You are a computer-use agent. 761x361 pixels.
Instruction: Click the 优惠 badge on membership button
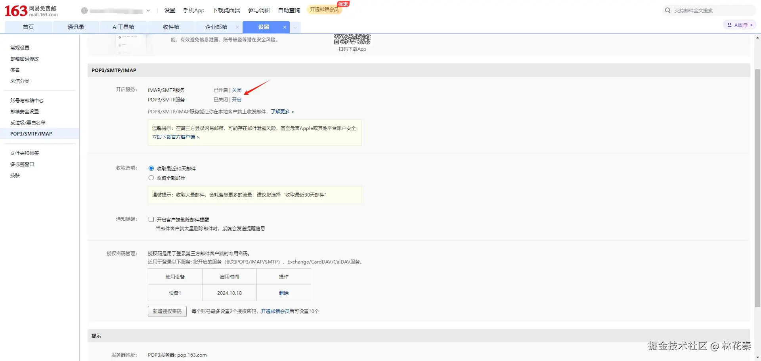(x=342, y=4)
